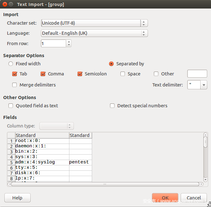The width and height of the screenshot is (211, 207).
Task: Open the Text delimiter dropdown arrow
Action: coord(204,85)
